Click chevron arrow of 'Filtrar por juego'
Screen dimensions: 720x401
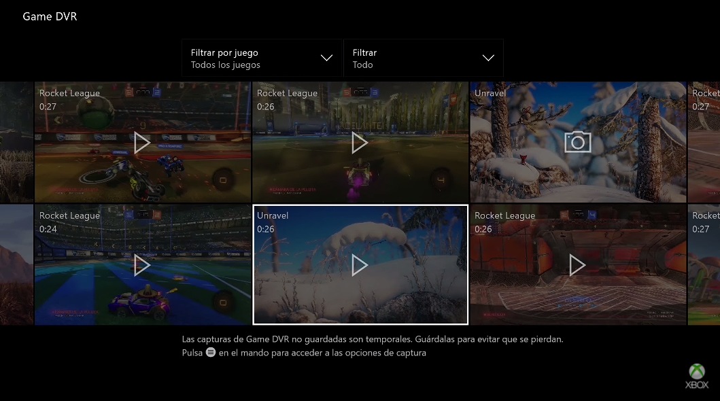click(326, 58)
